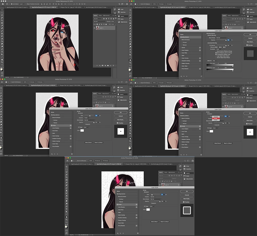Select the Type tool in top-left window

coord(2,52)
